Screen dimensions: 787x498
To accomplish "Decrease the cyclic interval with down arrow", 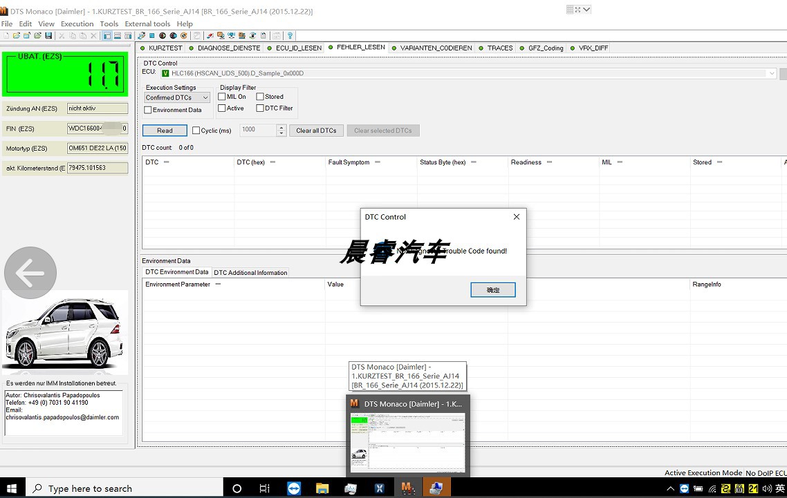I will coord(281,133).
